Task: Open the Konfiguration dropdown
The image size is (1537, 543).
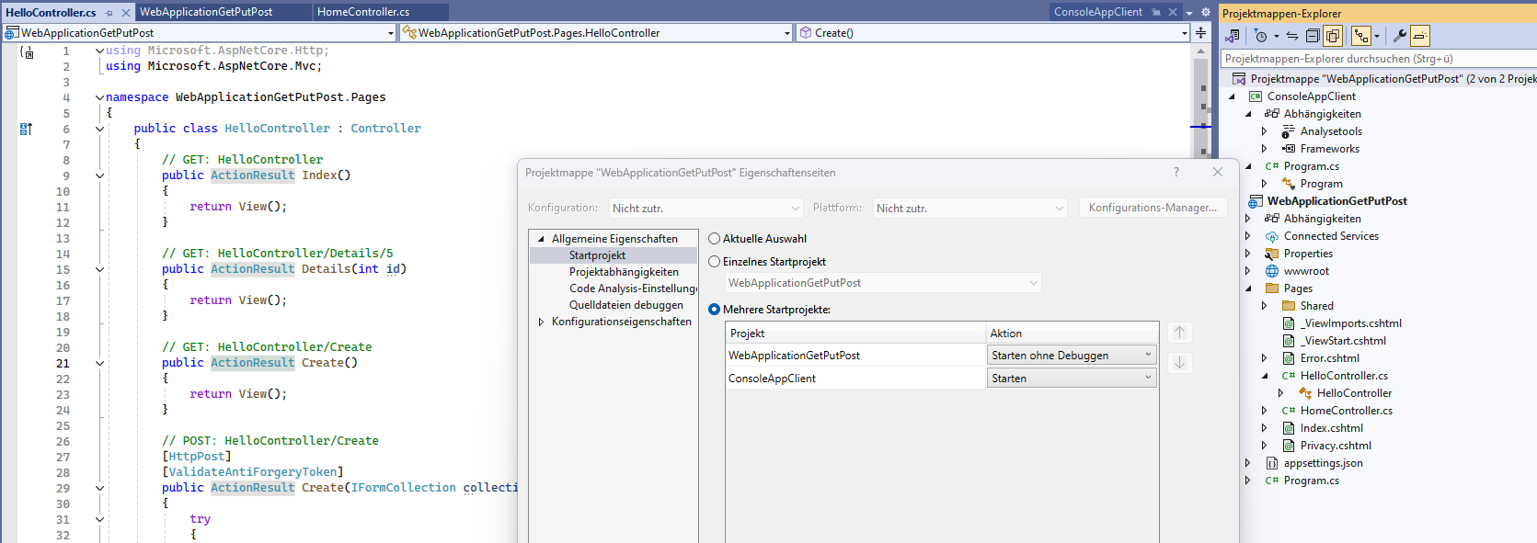Action: click(705, 209)
